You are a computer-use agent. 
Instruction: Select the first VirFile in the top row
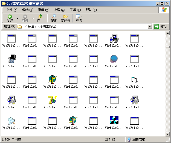(11, 40)
